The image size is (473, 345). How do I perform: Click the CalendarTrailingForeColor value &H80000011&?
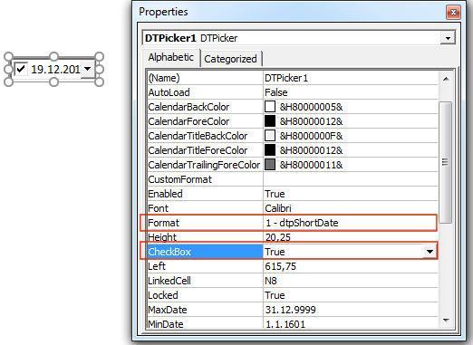(311, 165)
